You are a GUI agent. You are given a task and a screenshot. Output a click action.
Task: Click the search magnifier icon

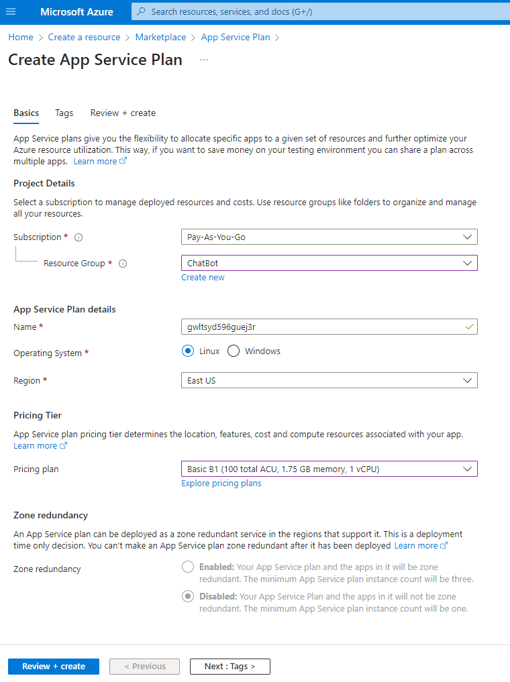click(x=141, y=12)
